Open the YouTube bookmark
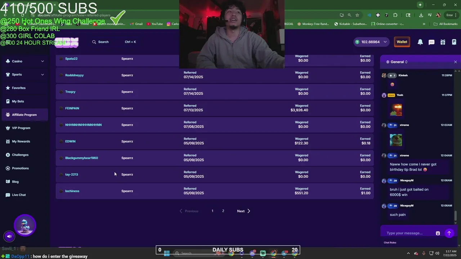Image resolution: width=461 pixels, height=259 pixels. (x=154, y=24)
